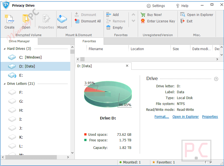The width and height of the screenshot is (224, 166).
Task: Click the Exit button
Action: coord(186,21)
